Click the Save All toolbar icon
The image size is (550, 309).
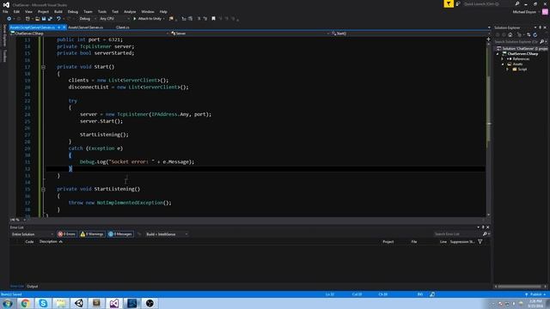tap(50, 19)
